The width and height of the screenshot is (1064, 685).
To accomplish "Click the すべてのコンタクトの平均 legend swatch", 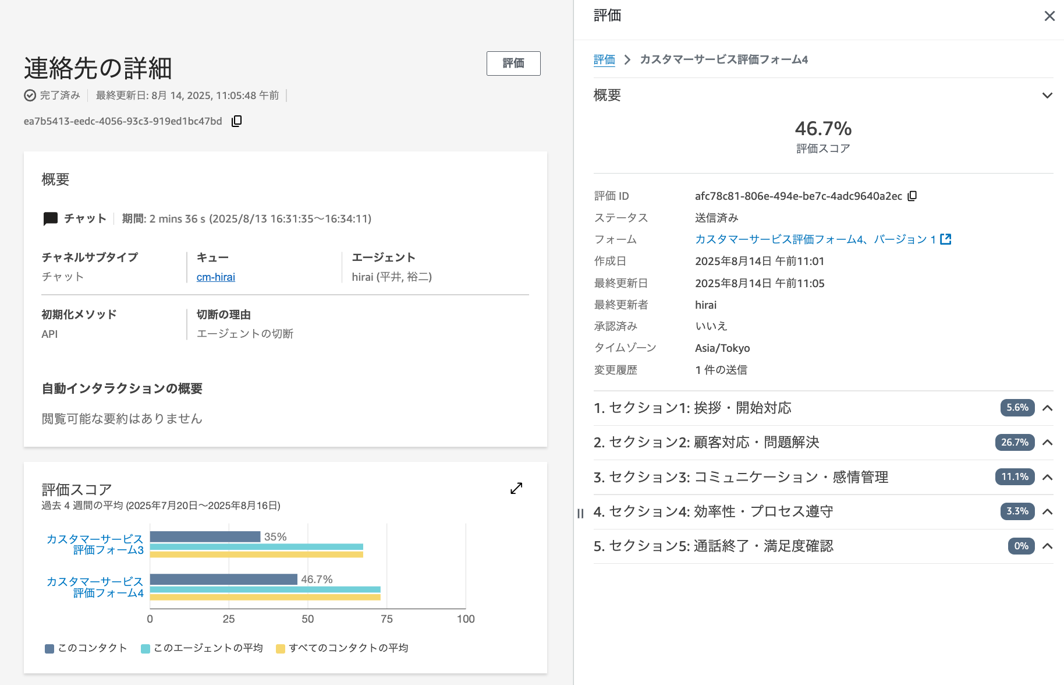I will (281, 648).
